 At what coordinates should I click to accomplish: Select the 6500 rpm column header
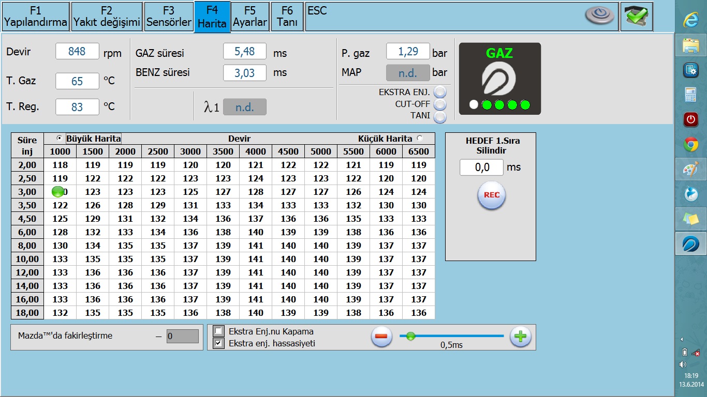pyautogui.click(x=419, y=151)
